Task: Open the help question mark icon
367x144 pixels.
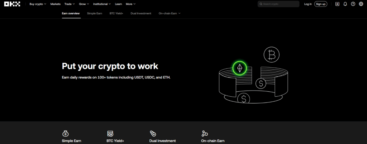Action: pos(353,4)
